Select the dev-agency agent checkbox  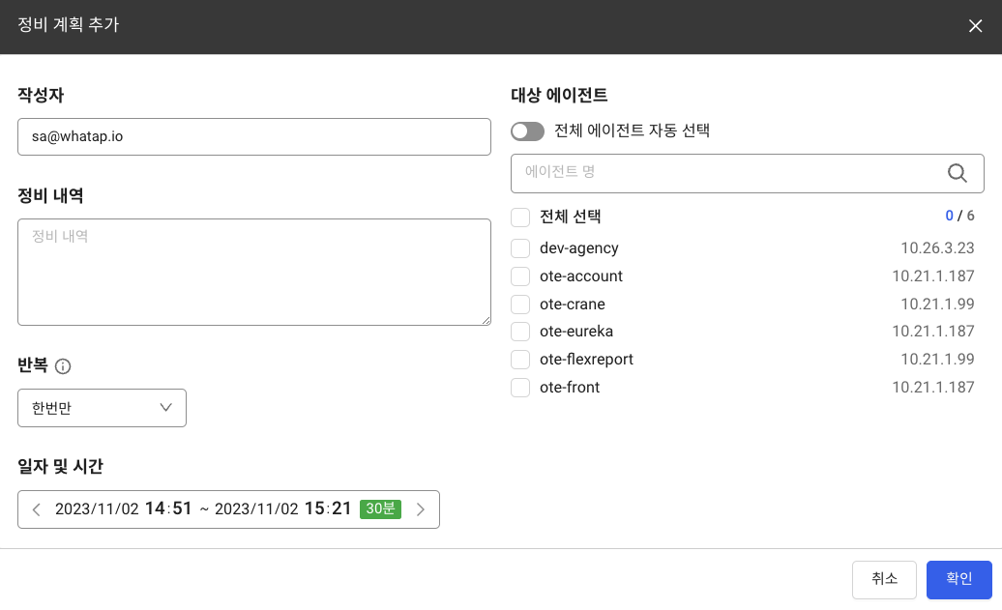pyautogui.click(x=520, y=247)
